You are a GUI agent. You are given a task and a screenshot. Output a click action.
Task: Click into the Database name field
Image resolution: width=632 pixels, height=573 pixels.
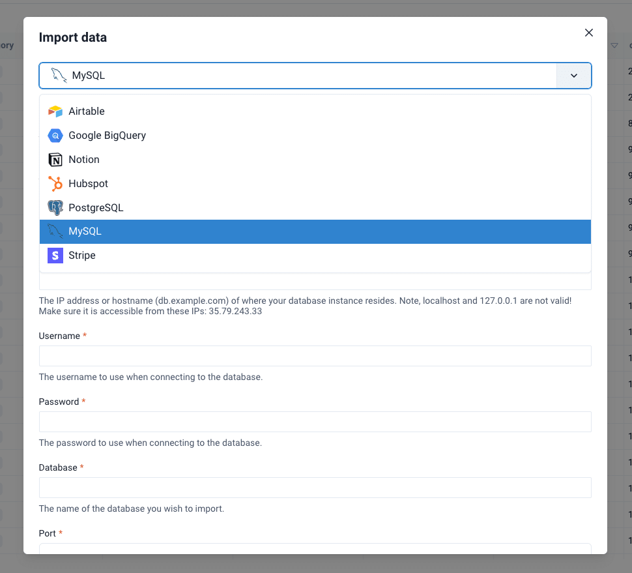pyautogui.click(x=315, y=488)
